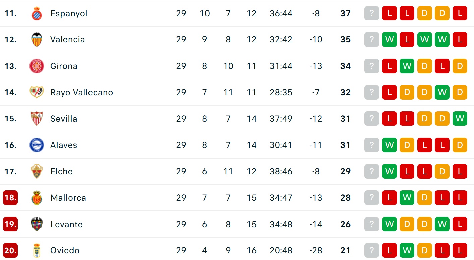Click Levante's upcoming match question-mark badge
474x260 pixels.
pos(371,224)
